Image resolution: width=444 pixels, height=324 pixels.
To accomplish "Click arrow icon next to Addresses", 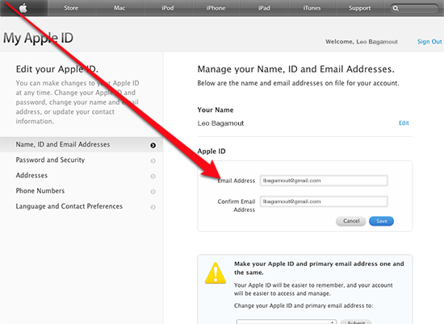I will [153, 177].
